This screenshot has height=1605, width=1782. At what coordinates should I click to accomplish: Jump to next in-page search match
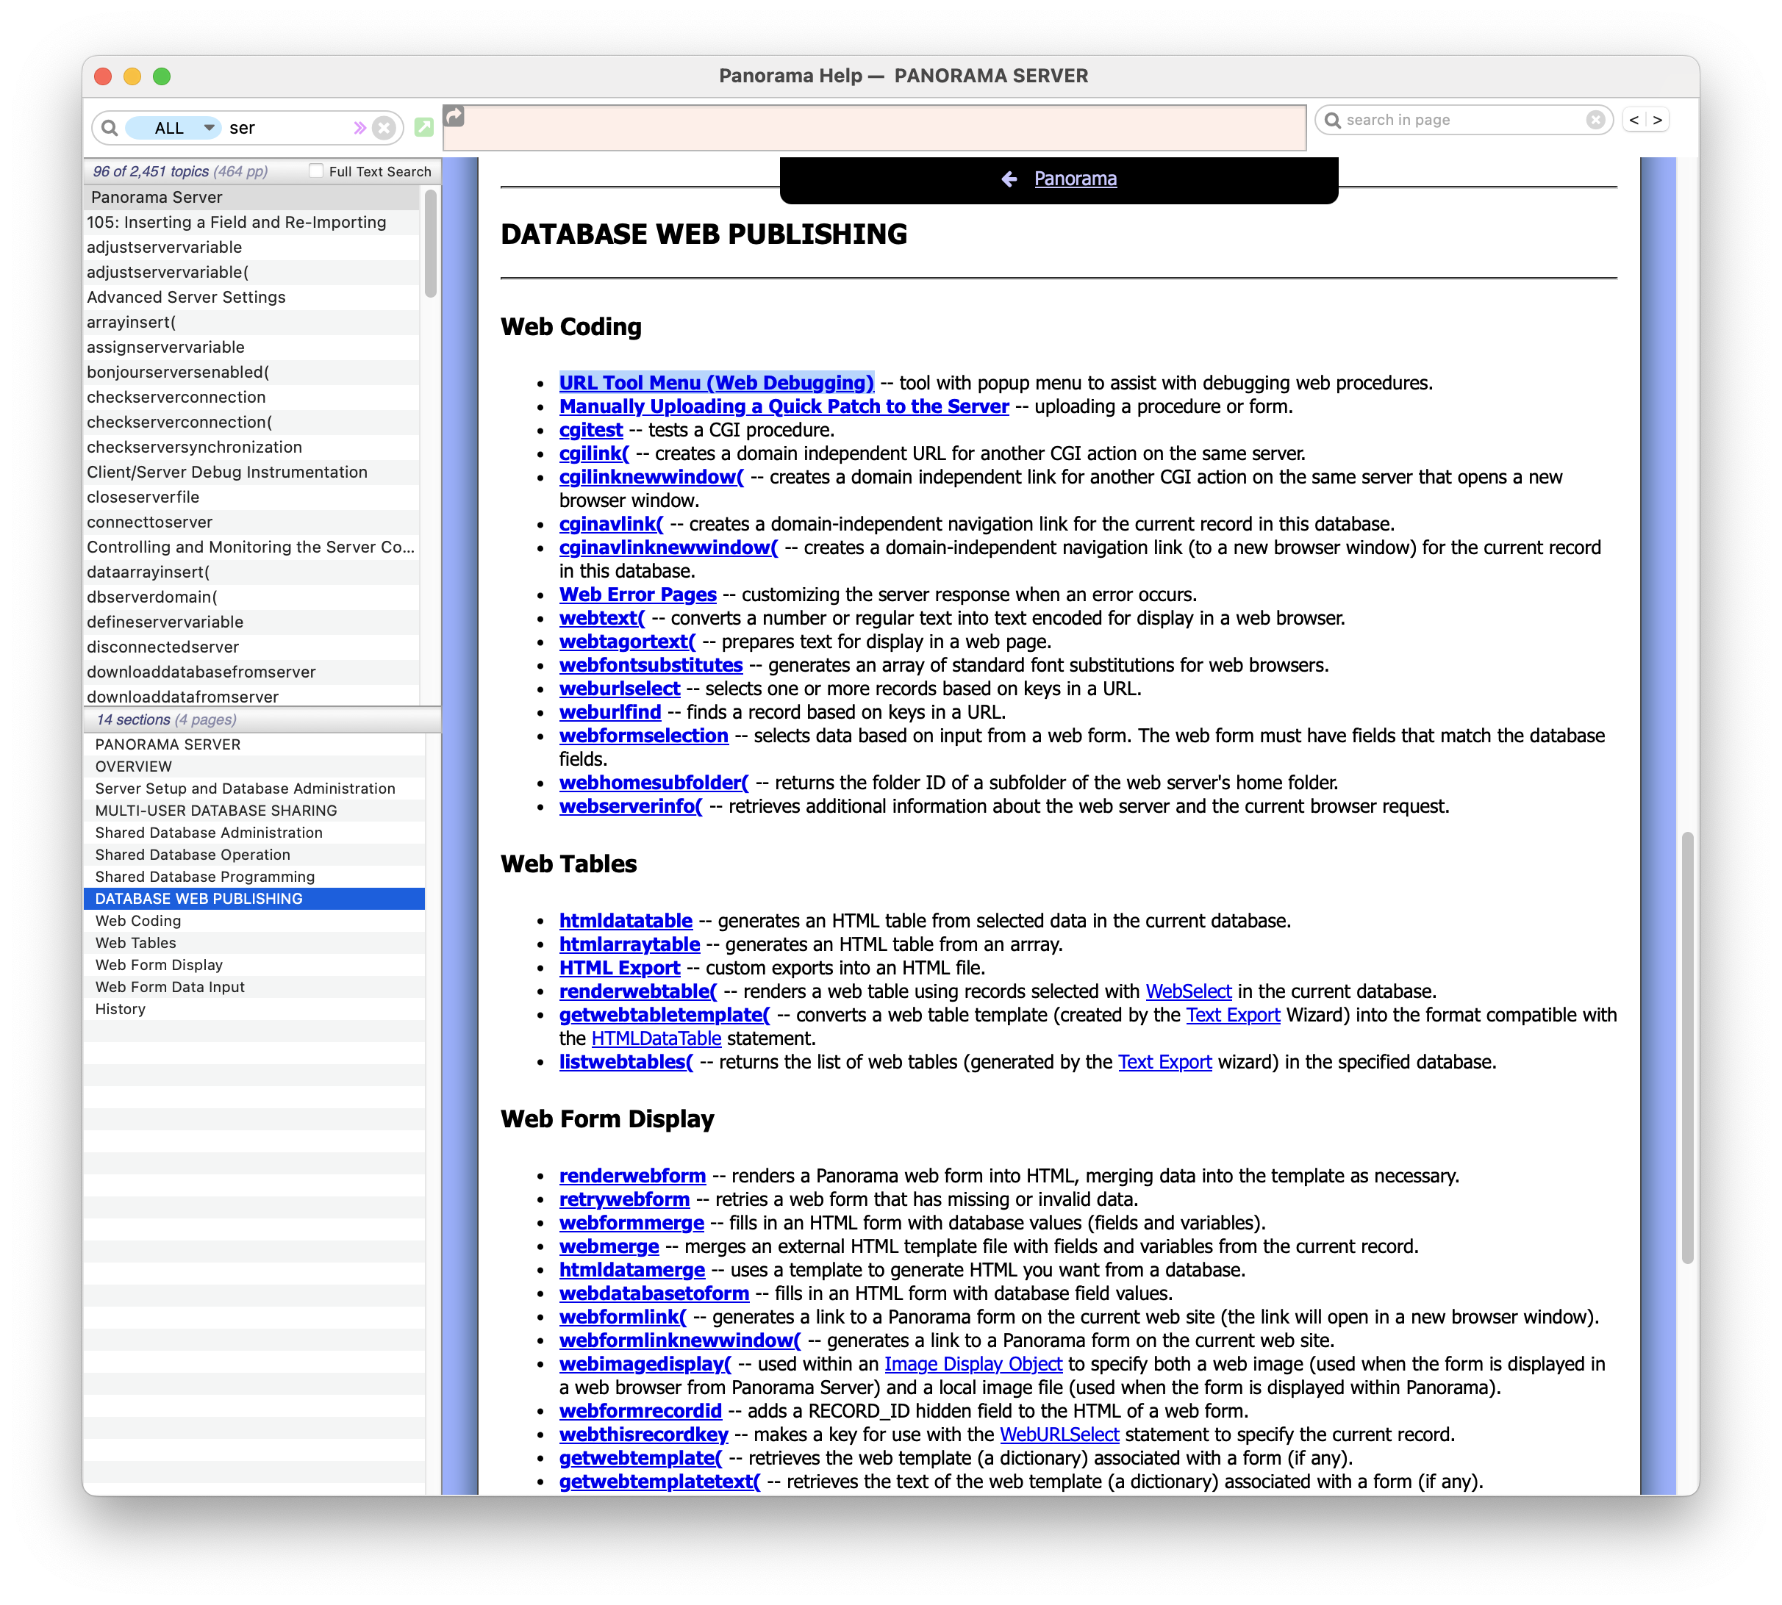point(1658,120)
